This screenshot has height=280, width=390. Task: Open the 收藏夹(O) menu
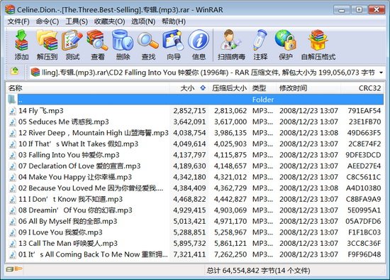[x=109, y=22]
